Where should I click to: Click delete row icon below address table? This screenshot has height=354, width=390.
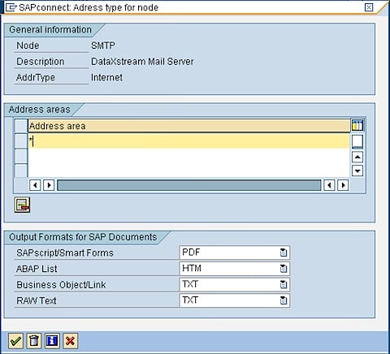[22, 205]
